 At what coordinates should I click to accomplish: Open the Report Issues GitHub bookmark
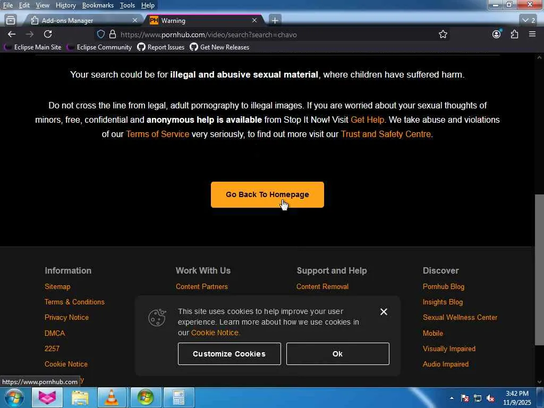160,47
